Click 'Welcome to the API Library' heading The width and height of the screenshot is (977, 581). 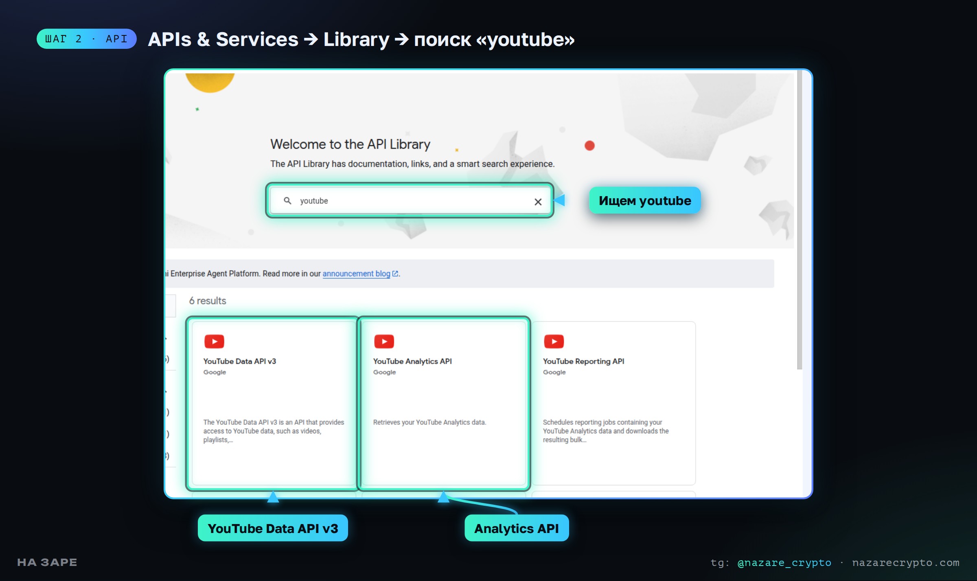(350, 144)
